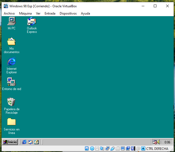Click the VirtualBox title bar app icon
Image resolution: width=175 pixels, height=152 pixels.
pyautogui.click(x=6, y=6)
